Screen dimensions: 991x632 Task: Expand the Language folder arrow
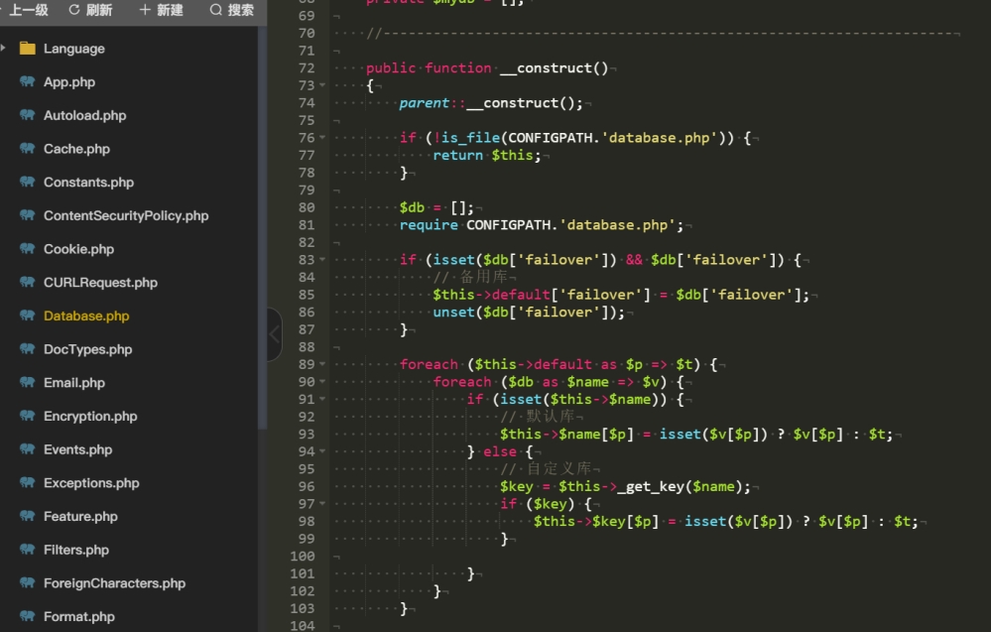click(4, 48)
